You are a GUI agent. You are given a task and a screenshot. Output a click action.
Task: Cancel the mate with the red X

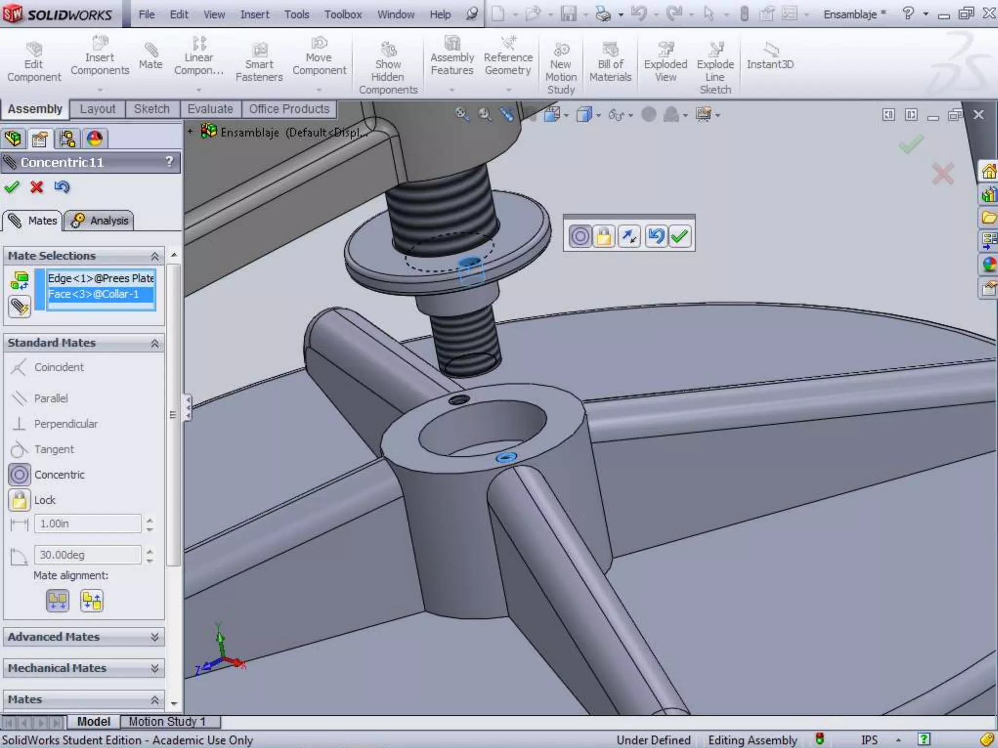point(37,187)
